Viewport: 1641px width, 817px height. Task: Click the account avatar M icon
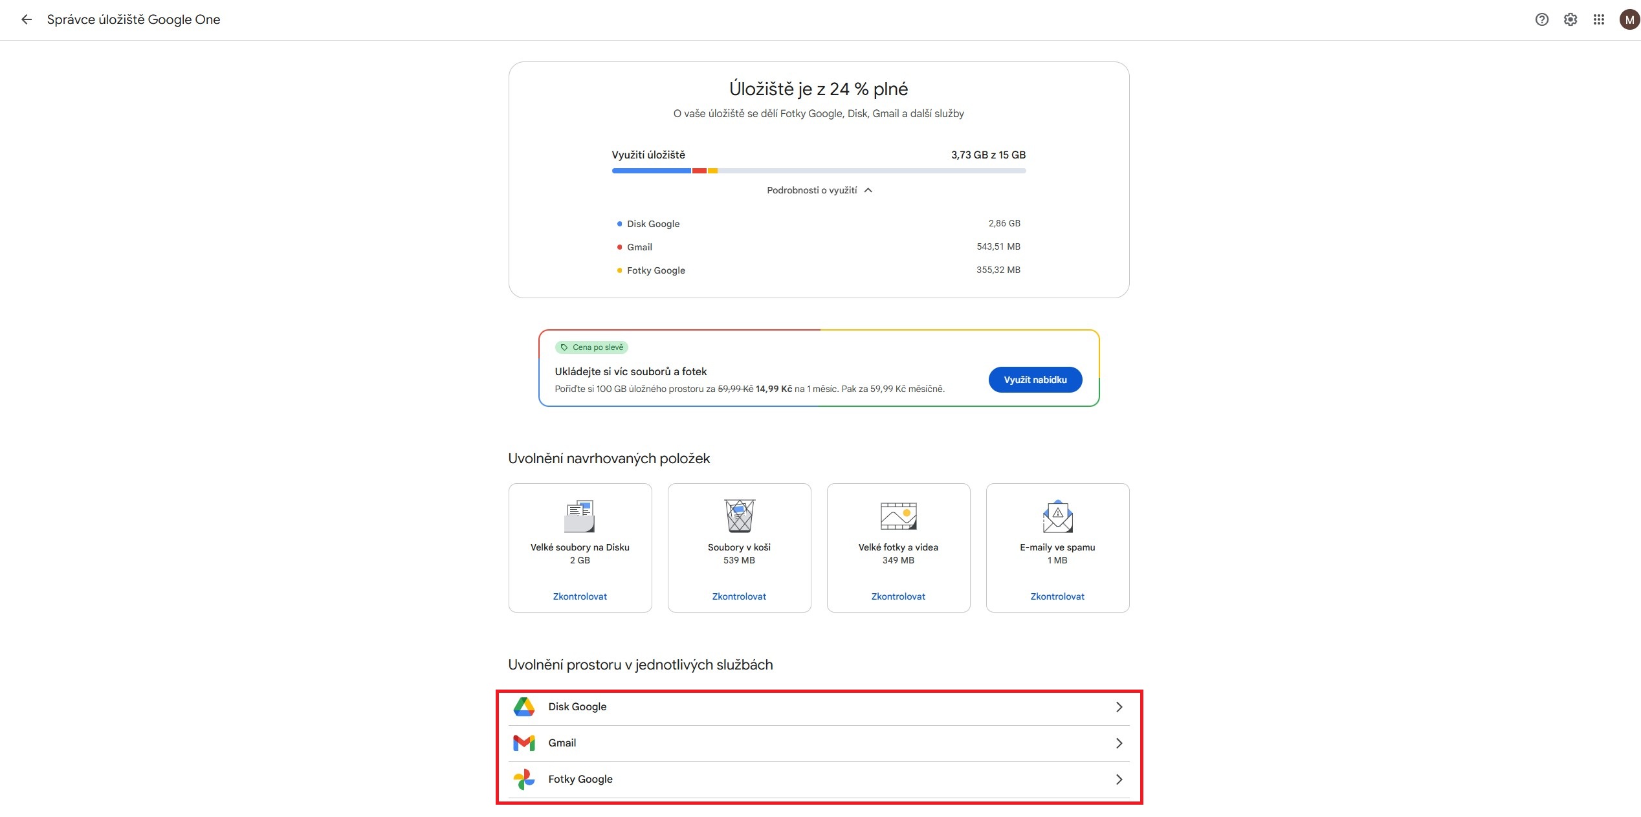click(x=1629, y=19)
